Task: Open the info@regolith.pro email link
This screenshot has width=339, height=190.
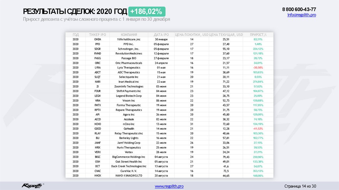Action: (x=302, y=15)
